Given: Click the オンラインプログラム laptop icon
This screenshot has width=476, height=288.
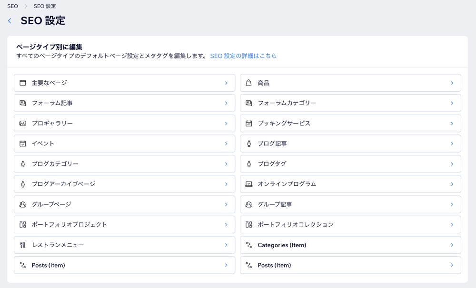Looking at the screenshot, I should coord(248,184).
